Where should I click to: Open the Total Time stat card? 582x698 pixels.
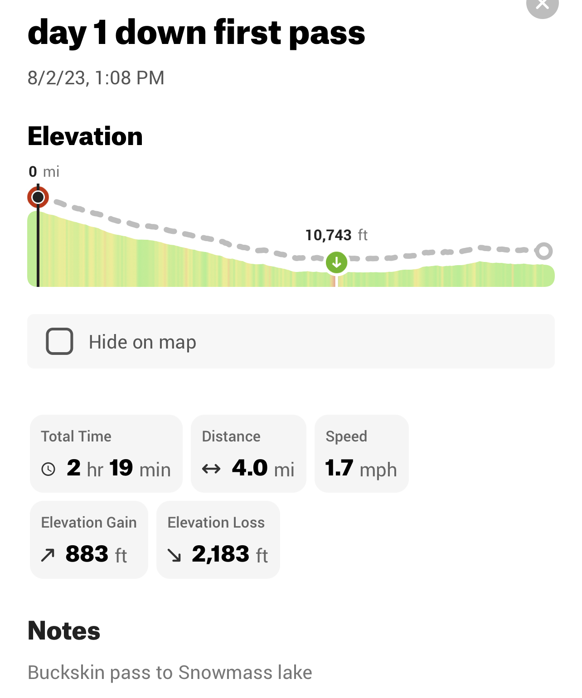click(106, 453)
